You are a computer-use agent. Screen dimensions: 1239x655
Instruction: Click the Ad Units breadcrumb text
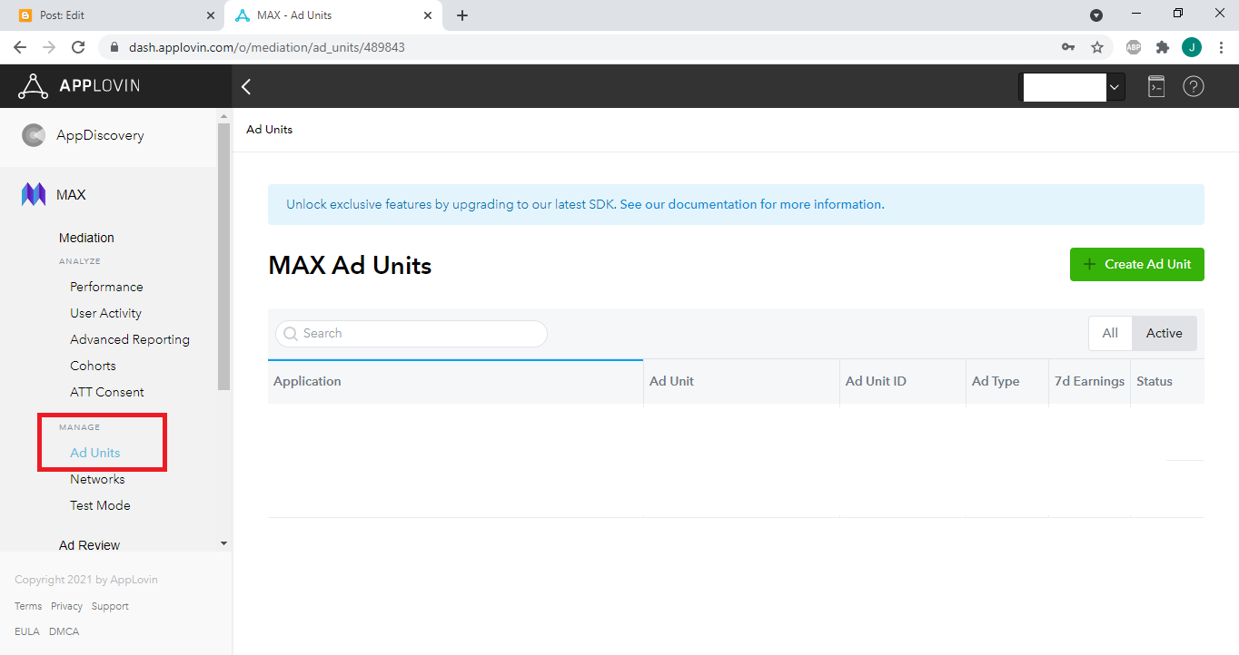(269, 130)
